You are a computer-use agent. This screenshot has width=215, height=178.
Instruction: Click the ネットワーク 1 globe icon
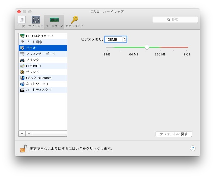click(22, 84)
